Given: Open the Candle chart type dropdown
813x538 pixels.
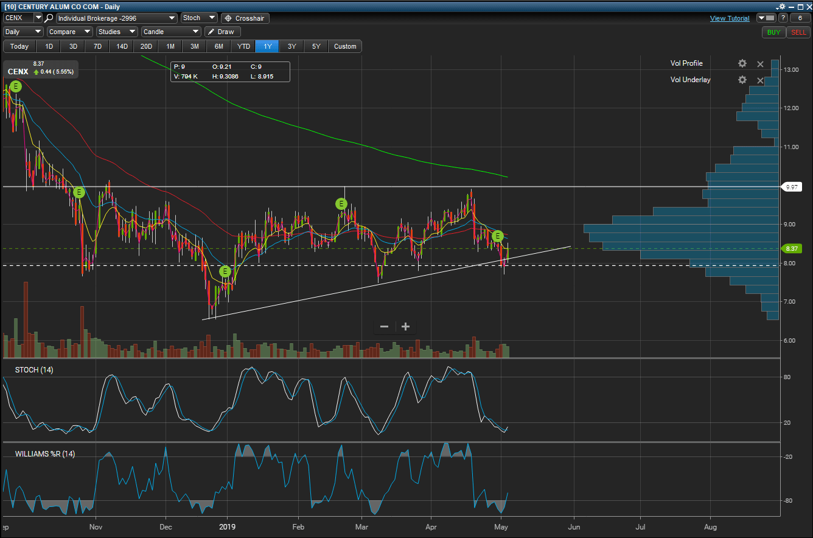Looking at the screenshot, I should coord(171,32).
